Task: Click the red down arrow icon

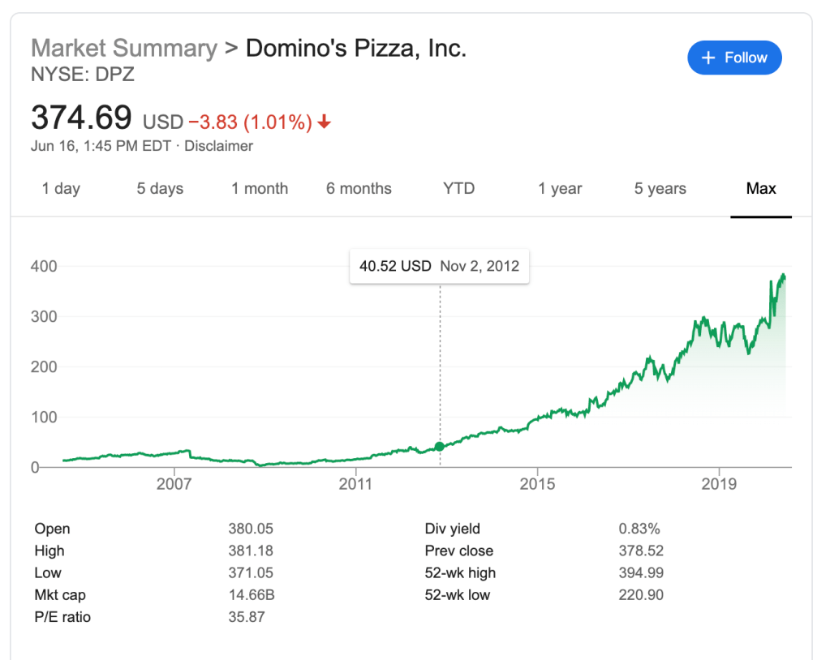Action: (x=325, y=122)
